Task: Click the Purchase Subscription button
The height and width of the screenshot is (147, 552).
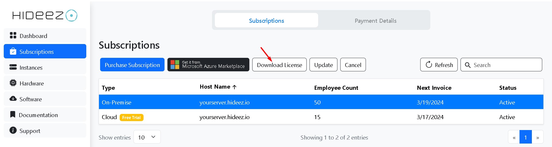Action: coord(132,65)
